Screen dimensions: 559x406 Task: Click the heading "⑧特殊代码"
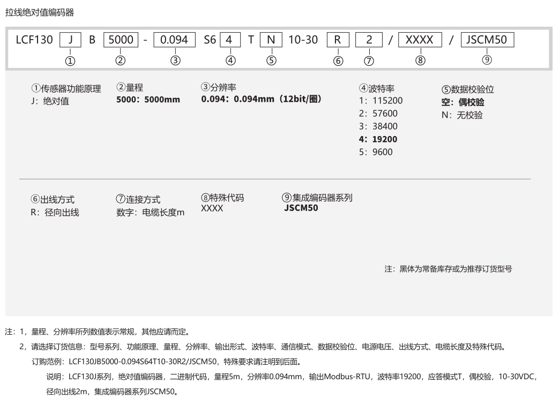(222, 198)
